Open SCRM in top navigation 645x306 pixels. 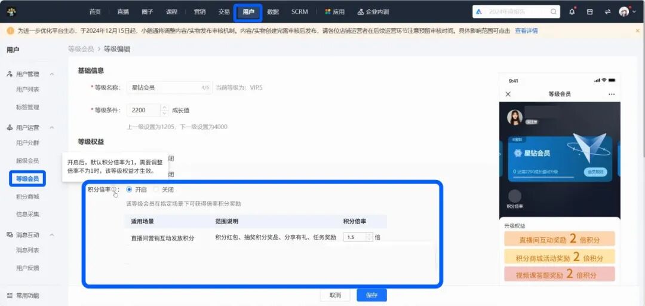pyautogui.click(x=299, y=12)
